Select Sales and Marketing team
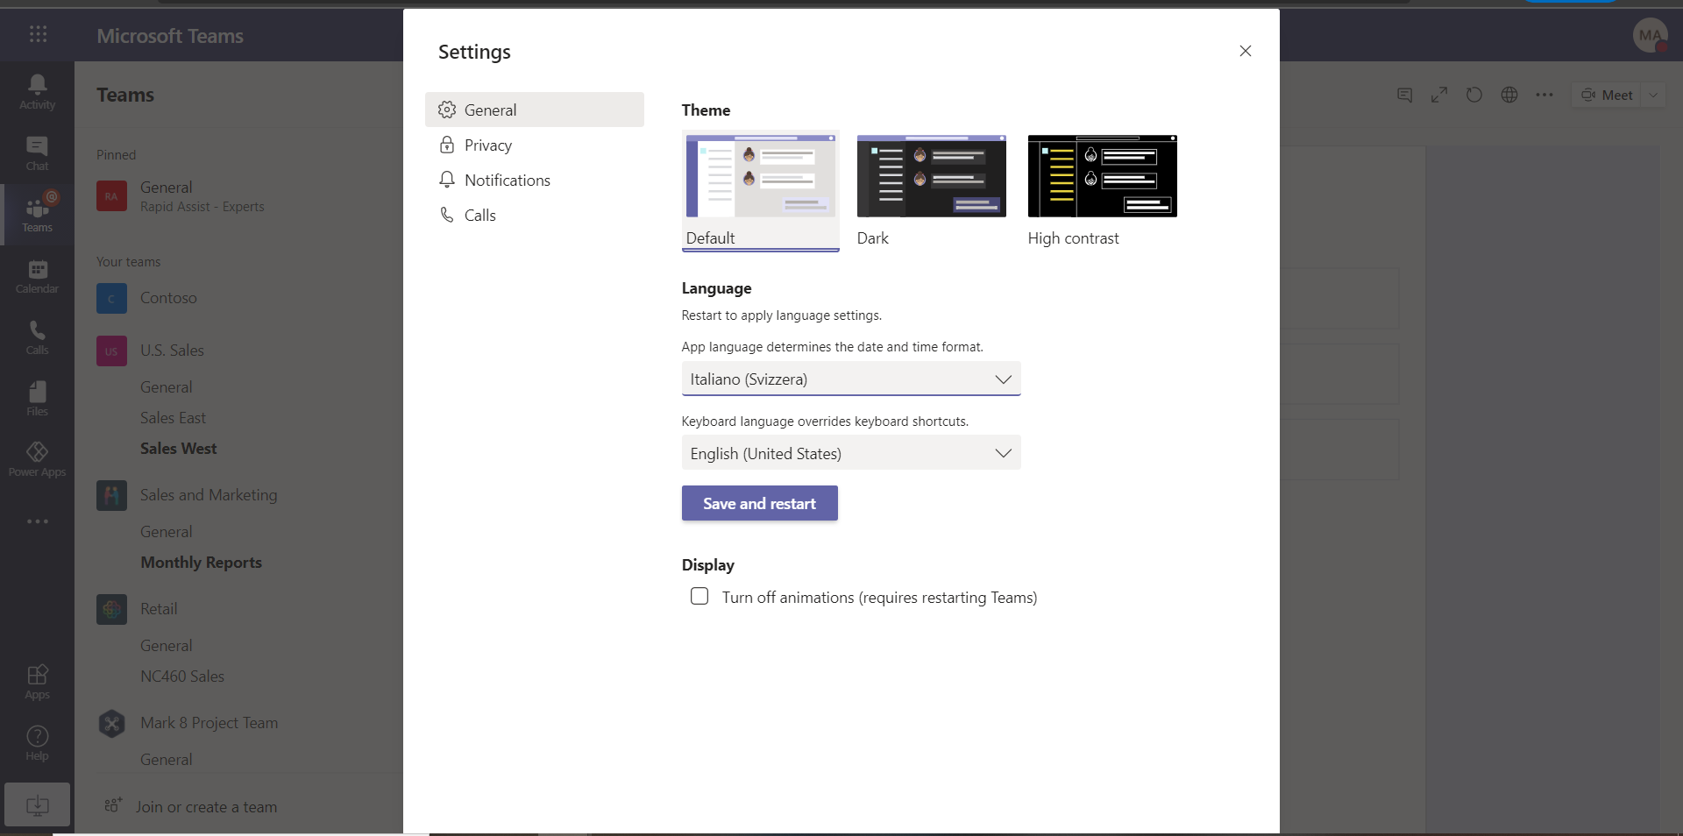This screenshot has height=836, width=1683. (x=209, y=495)
